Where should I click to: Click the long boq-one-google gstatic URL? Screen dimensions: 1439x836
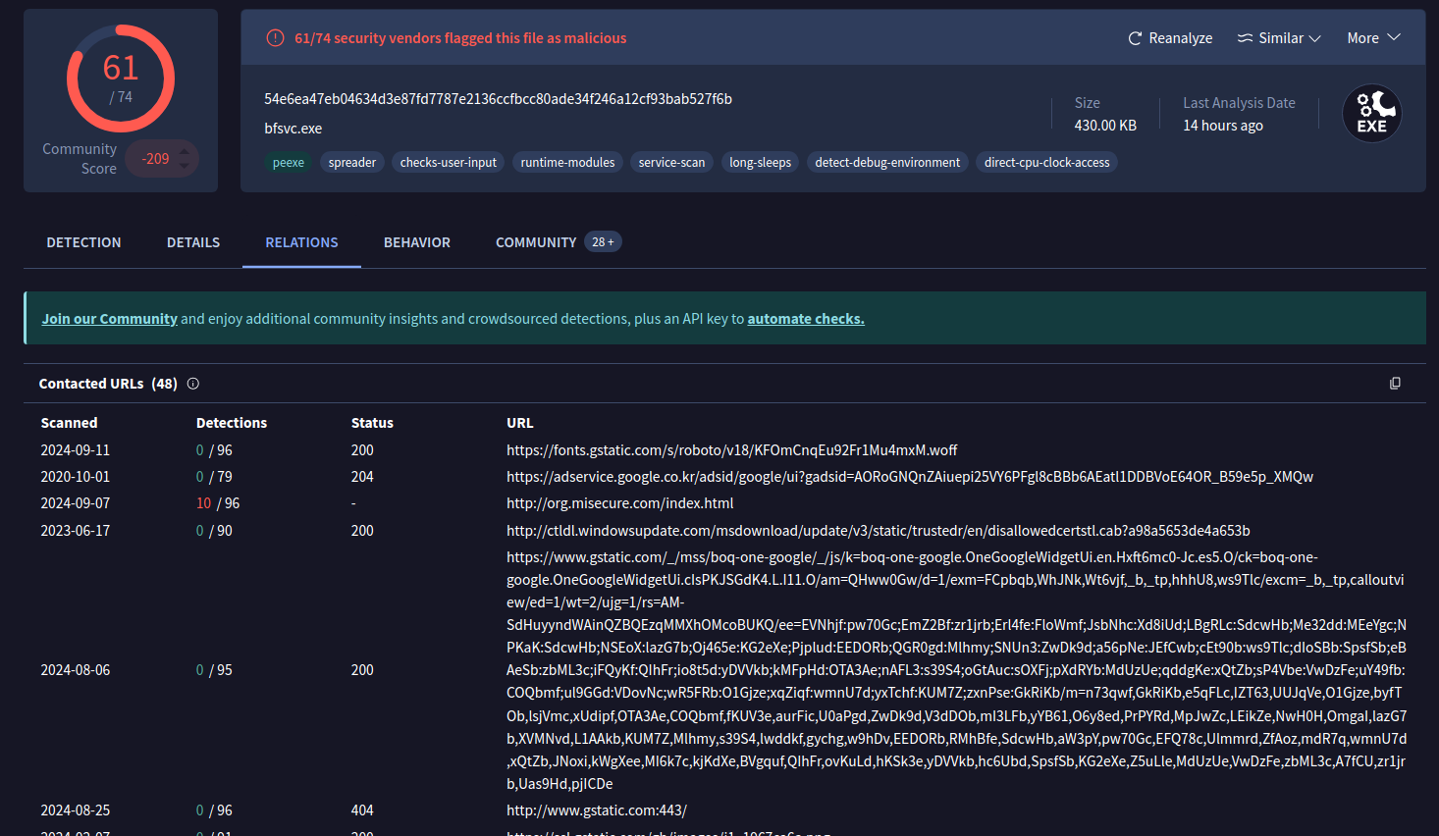pos(957,670)
